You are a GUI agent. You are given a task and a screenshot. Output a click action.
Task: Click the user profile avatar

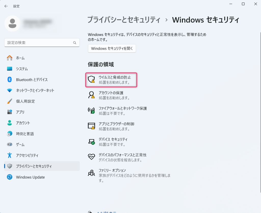click(x=12, y=23)
